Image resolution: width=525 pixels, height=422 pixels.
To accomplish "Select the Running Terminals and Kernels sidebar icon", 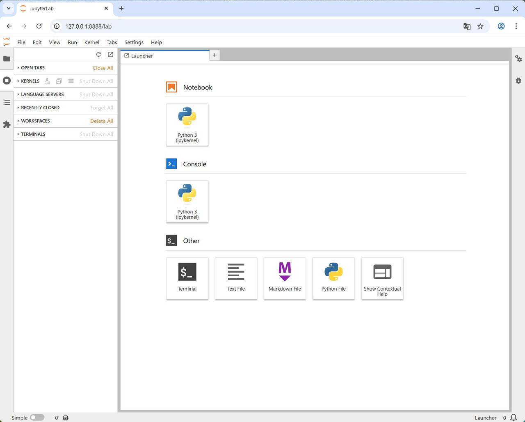I will 7,80.
